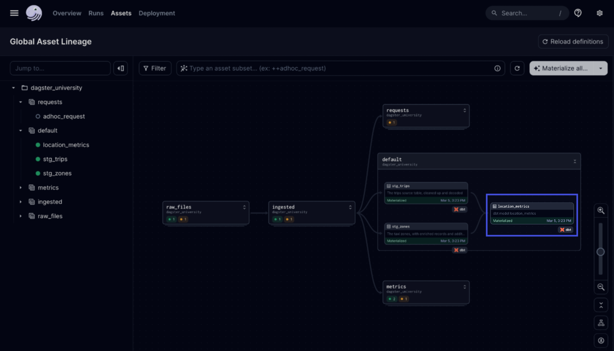This screenshot has width=614, height=351.
Task: Open the Overview tab
Action: tap(67, 13)
